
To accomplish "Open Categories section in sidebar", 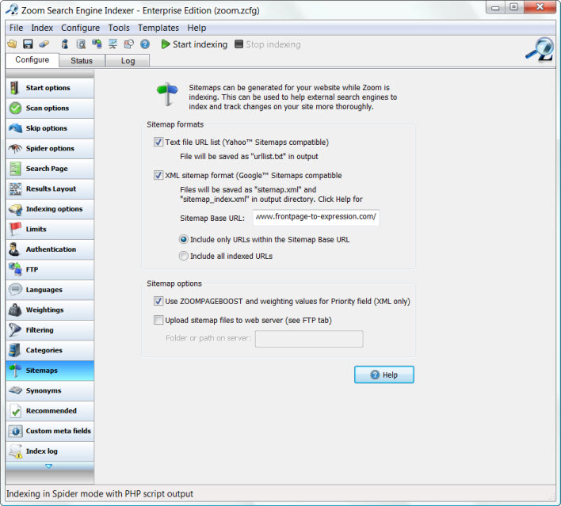I will pyautogui.click(x=50, y=351).
